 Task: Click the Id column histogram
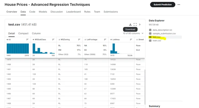(x=17, y=49)
